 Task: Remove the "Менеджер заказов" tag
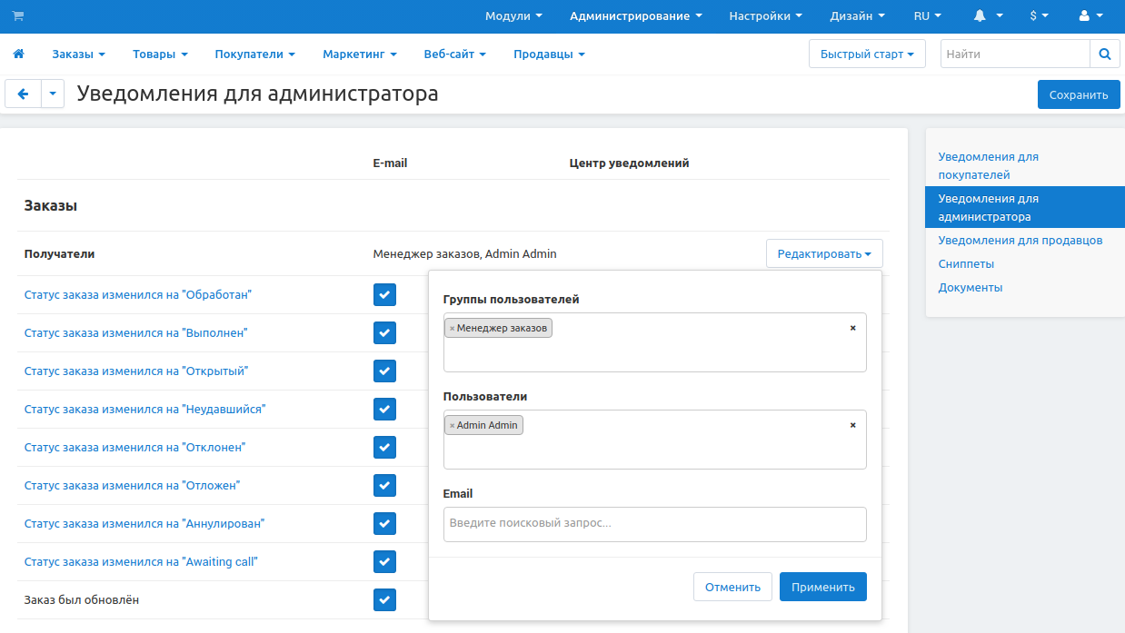click(452, 329)
